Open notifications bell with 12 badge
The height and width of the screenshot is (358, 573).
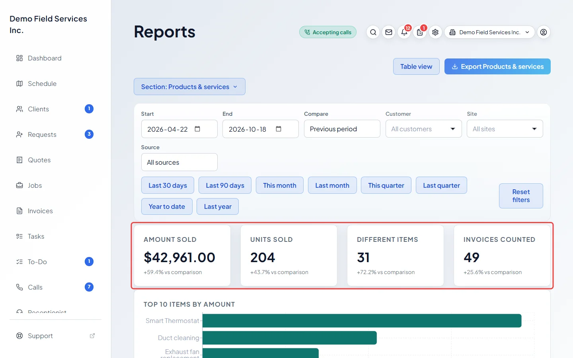404,32
